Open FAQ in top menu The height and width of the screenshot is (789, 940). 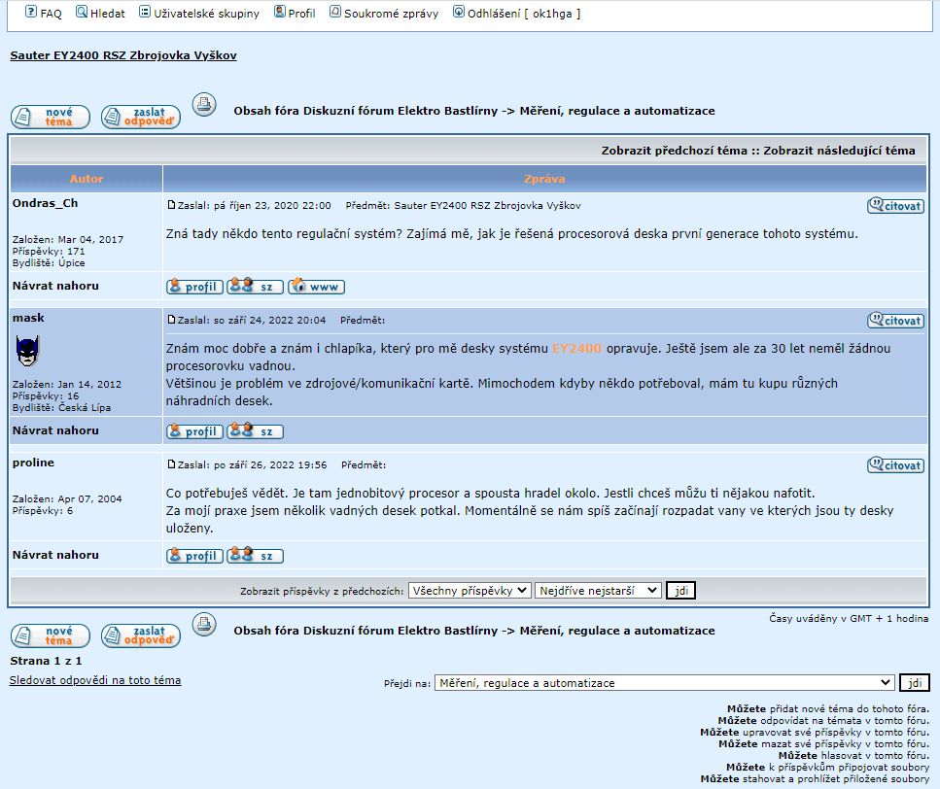pyautogui.click(x=44, y=14)
